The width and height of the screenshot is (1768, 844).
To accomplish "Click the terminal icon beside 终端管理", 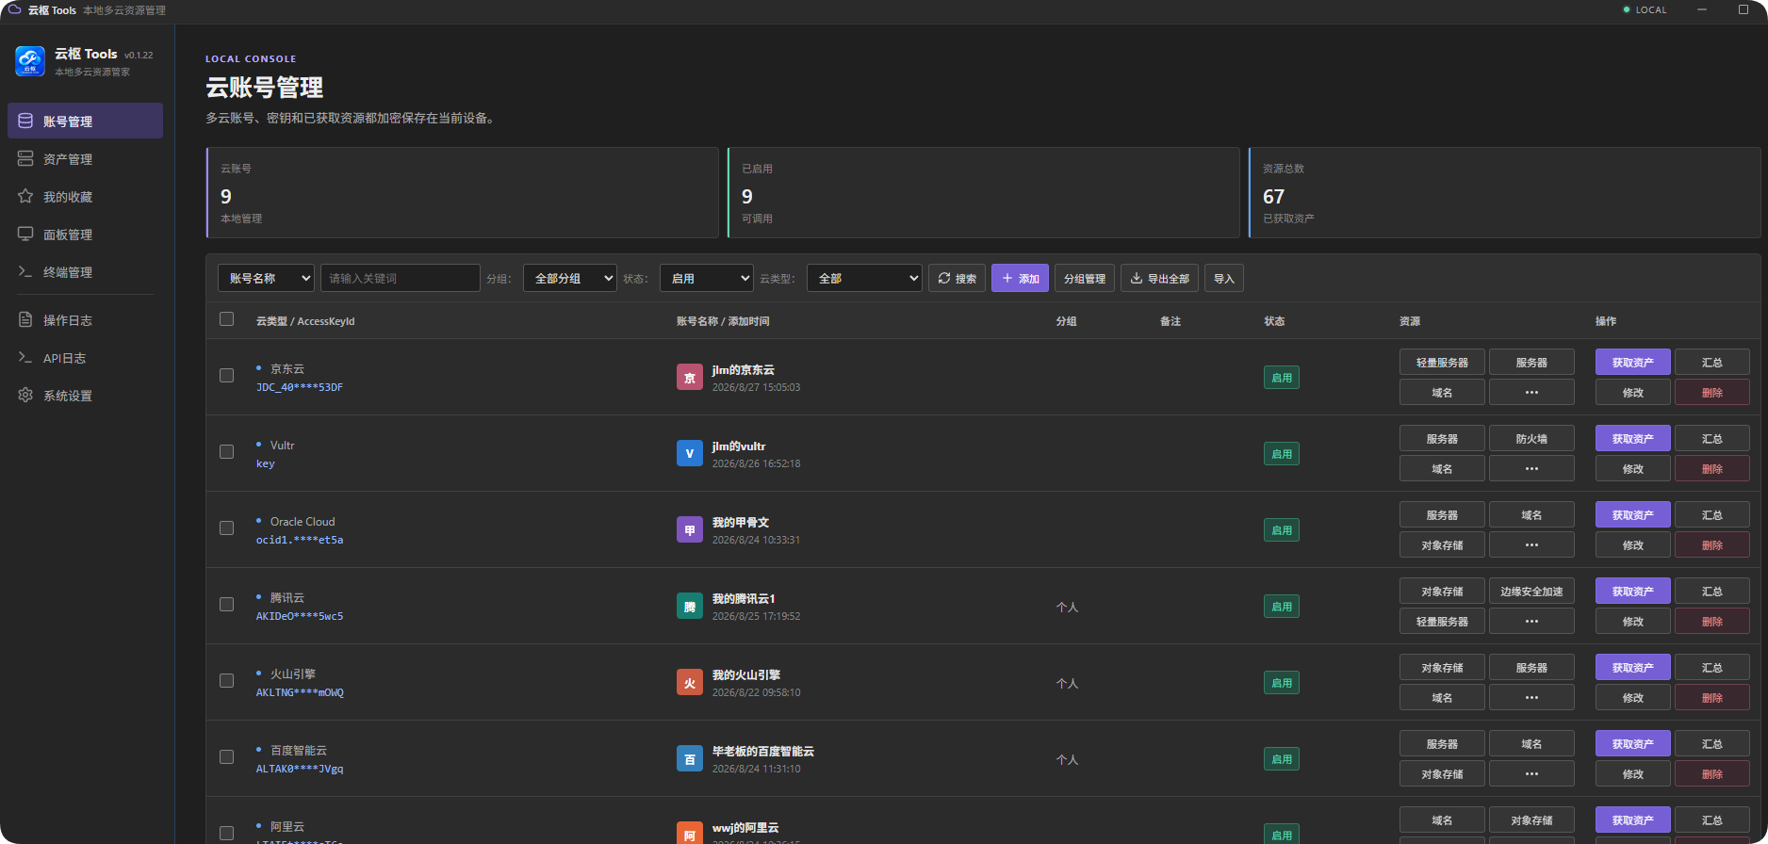I will coord(25,271).
